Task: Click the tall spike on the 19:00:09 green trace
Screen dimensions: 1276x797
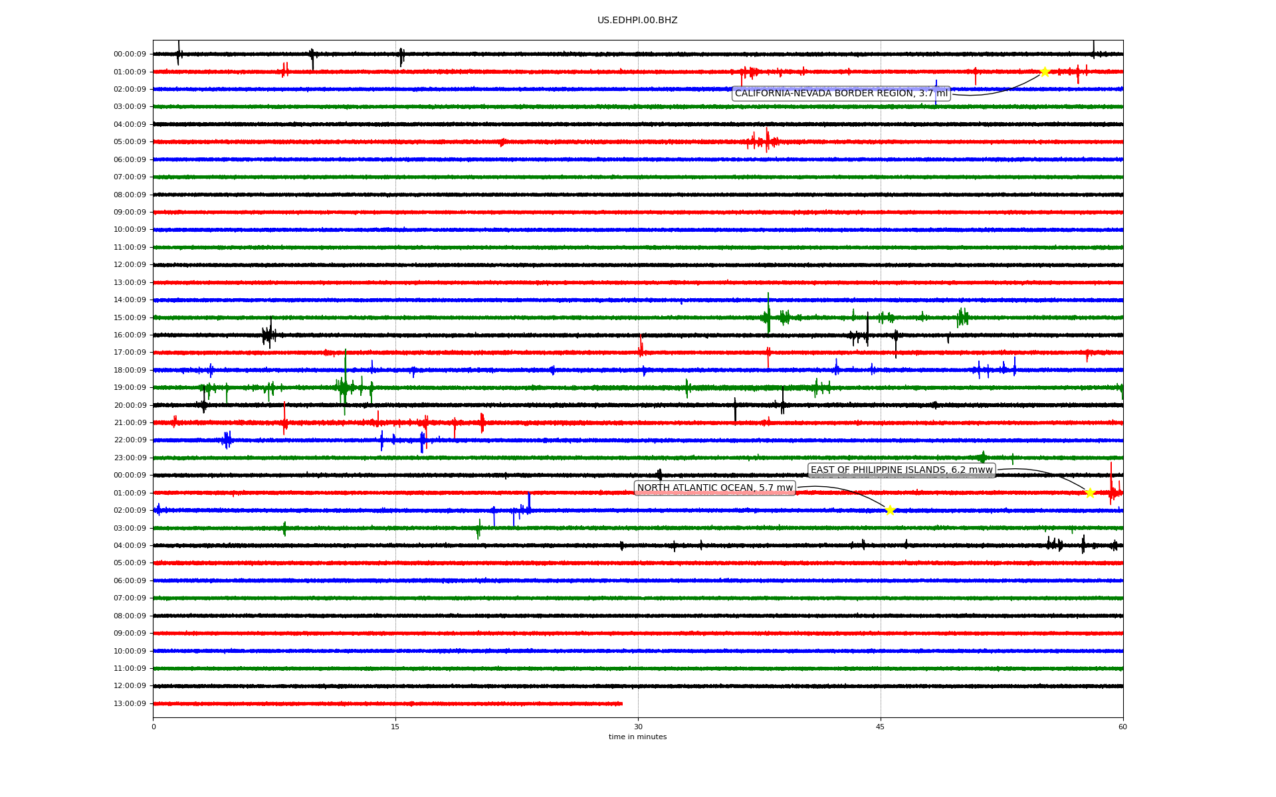Action: (345, 383)
